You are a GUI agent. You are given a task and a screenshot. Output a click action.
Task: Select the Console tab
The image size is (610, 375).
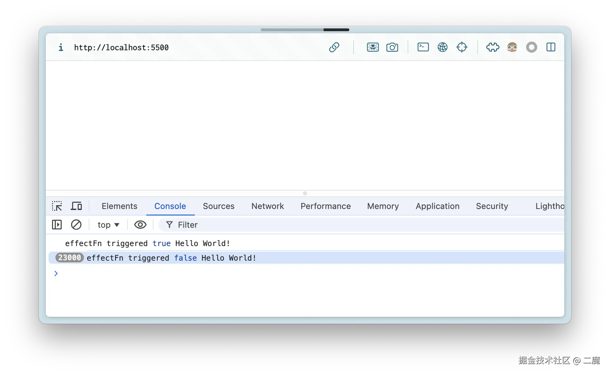170,206
